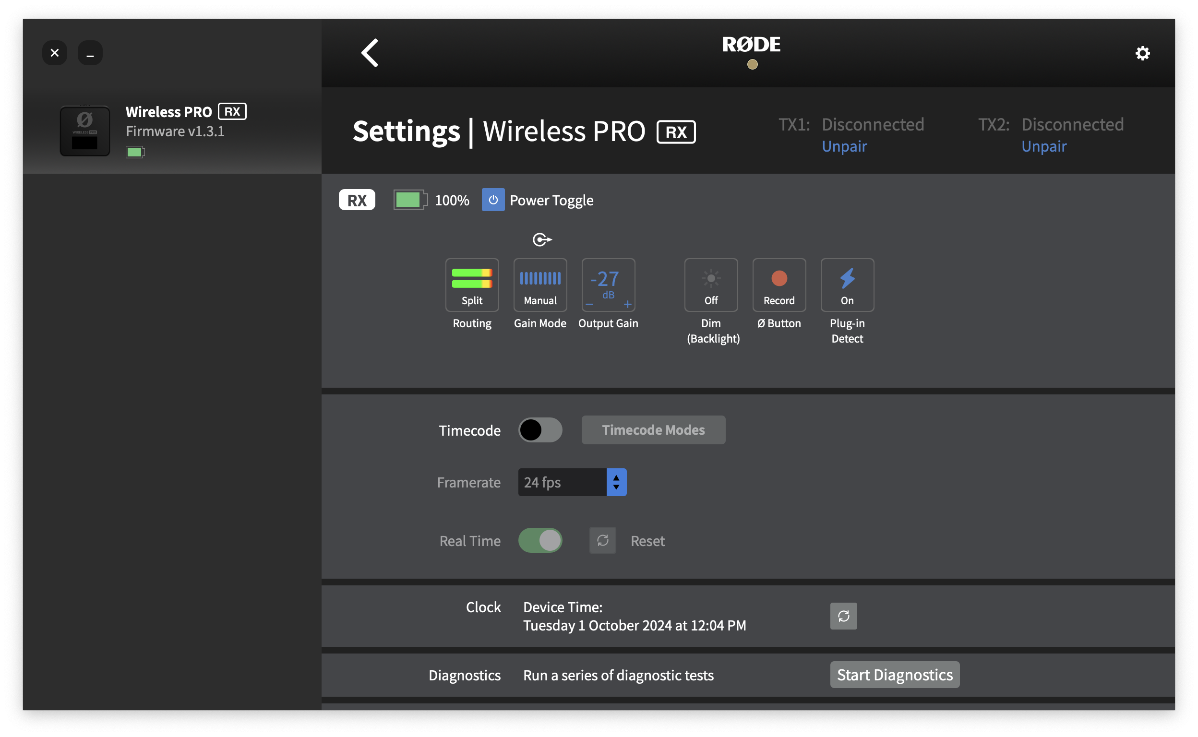Click the Power Toggle icon
The image size is (1198, 737).
493,200
